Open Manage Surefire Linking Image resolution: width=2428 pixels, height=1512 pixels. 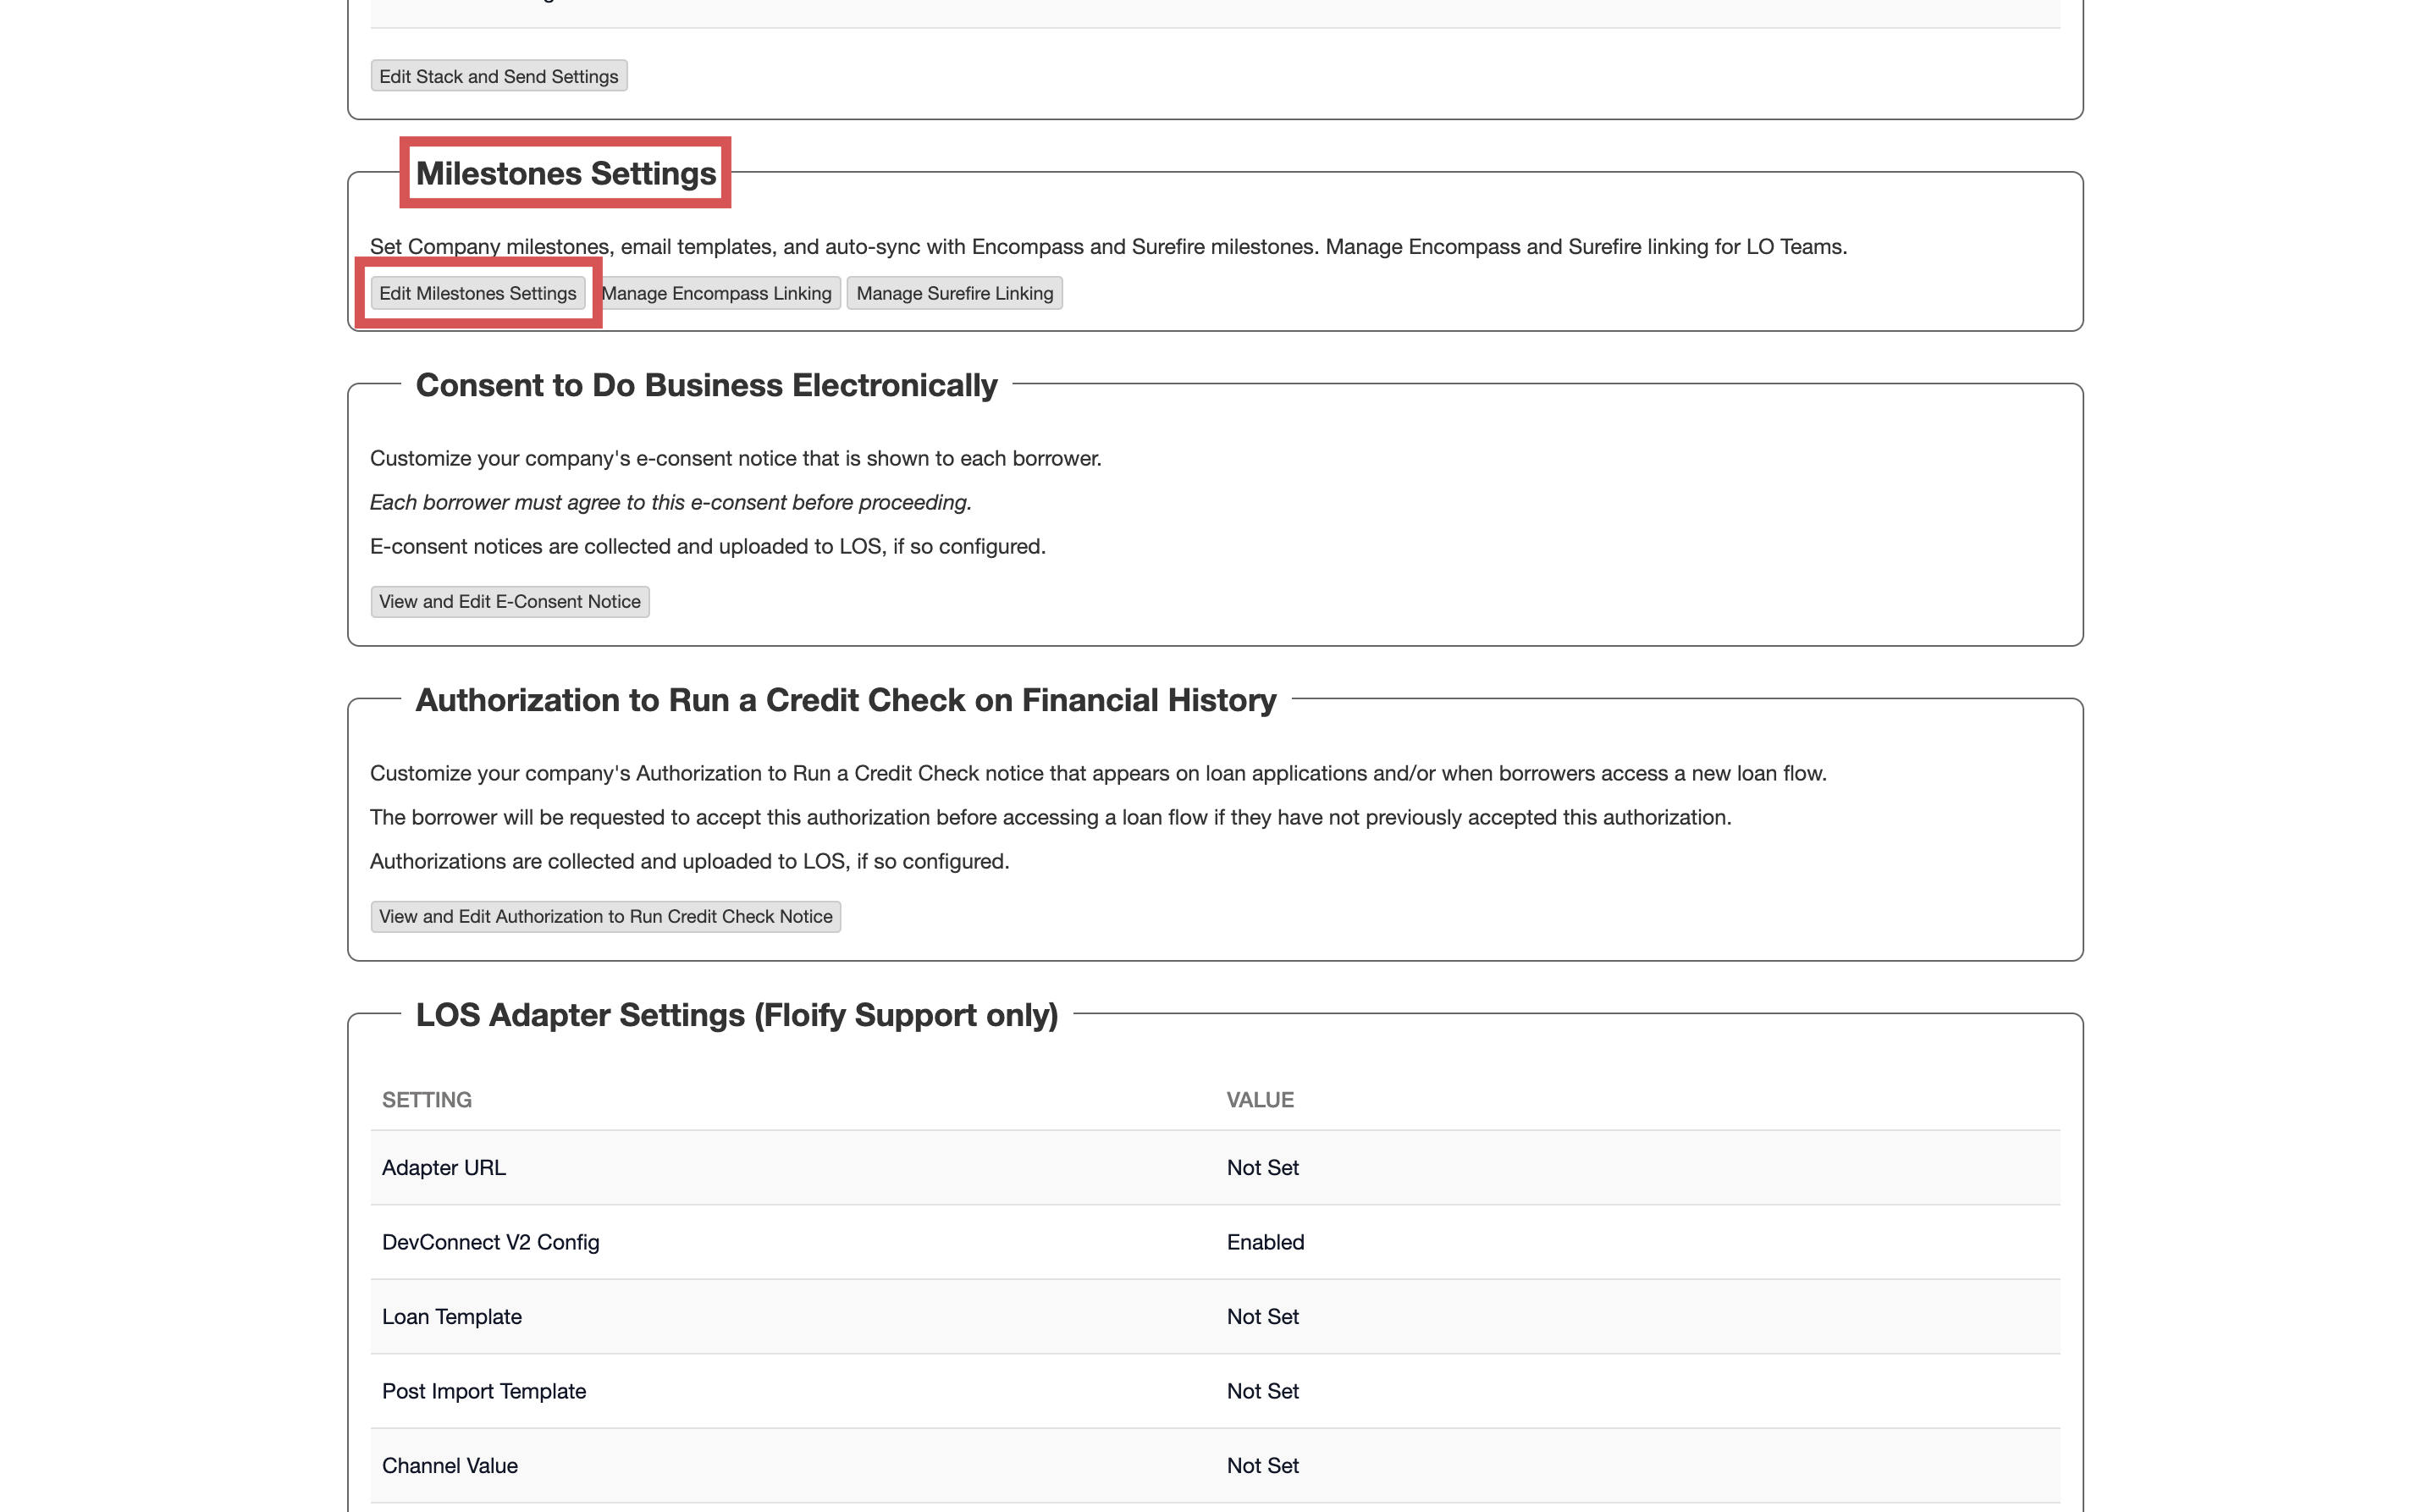click(954, 293)
